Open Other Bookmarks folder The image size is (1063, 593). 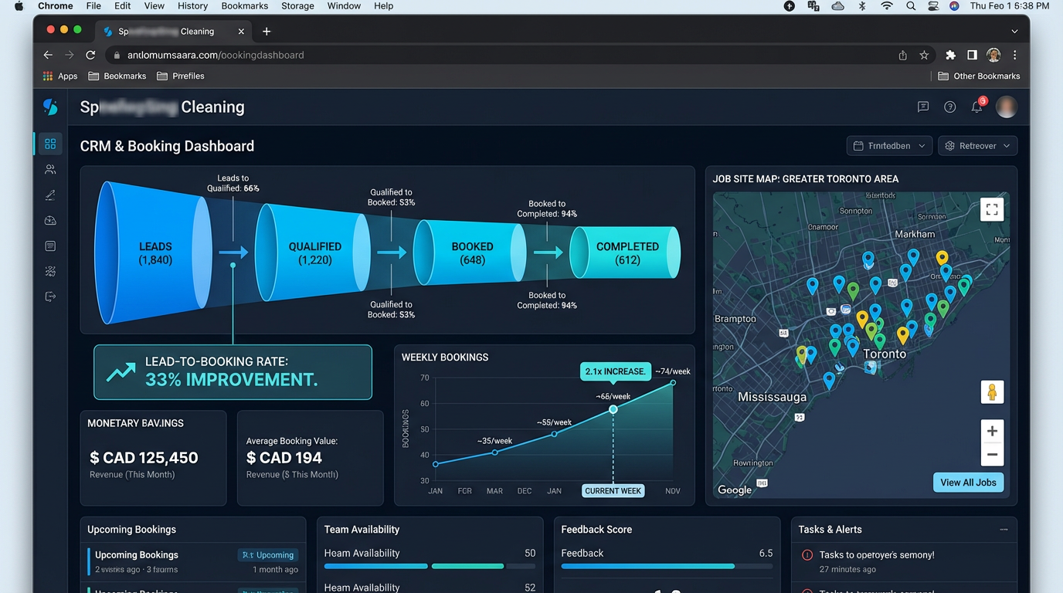[x=979, y=76]
